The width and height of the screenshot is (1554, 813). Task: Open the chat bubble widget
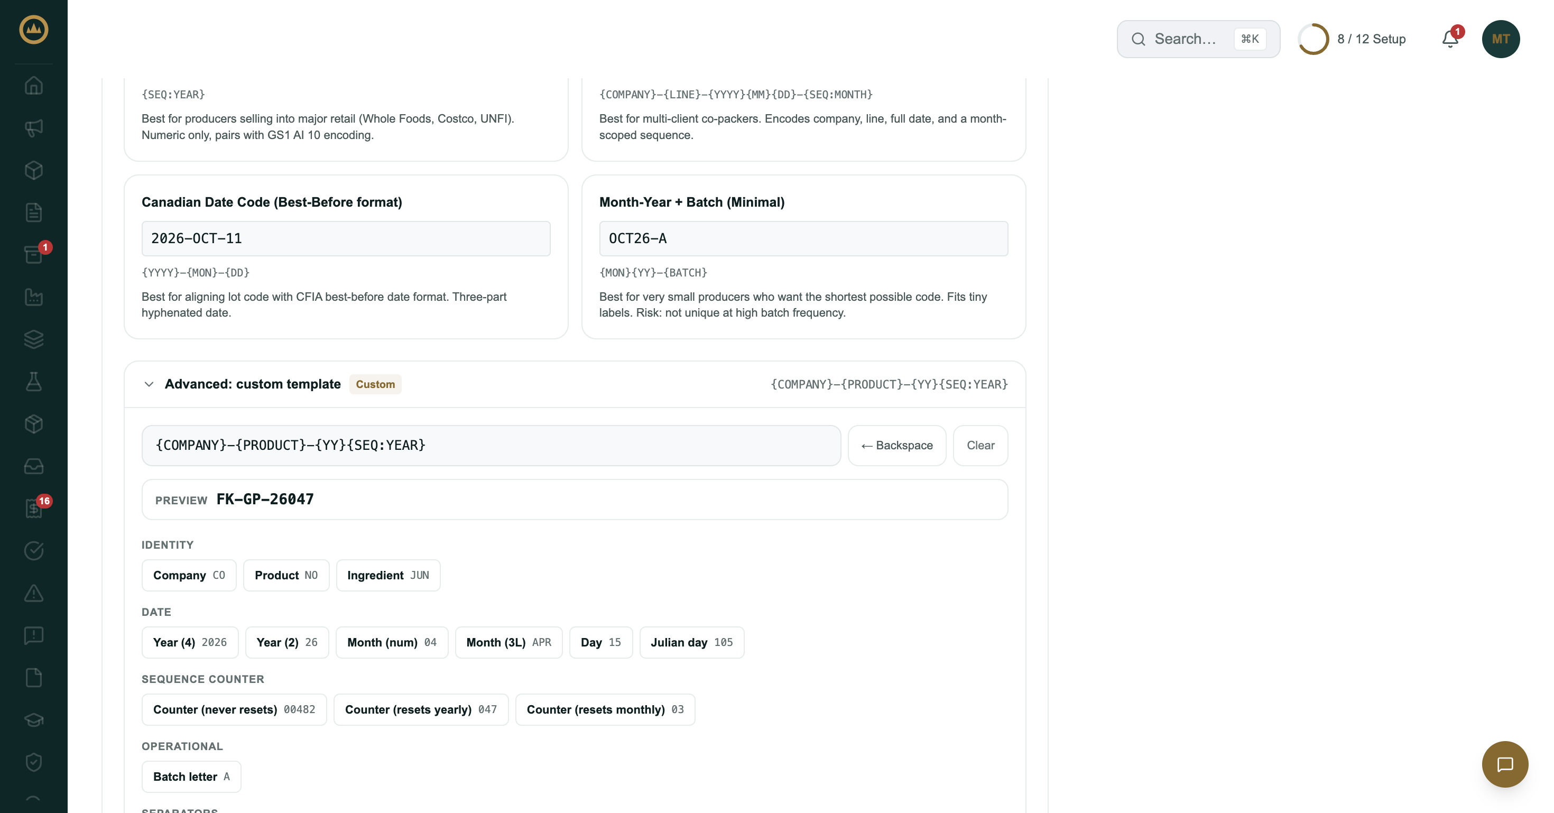[x=1504, y=764]
